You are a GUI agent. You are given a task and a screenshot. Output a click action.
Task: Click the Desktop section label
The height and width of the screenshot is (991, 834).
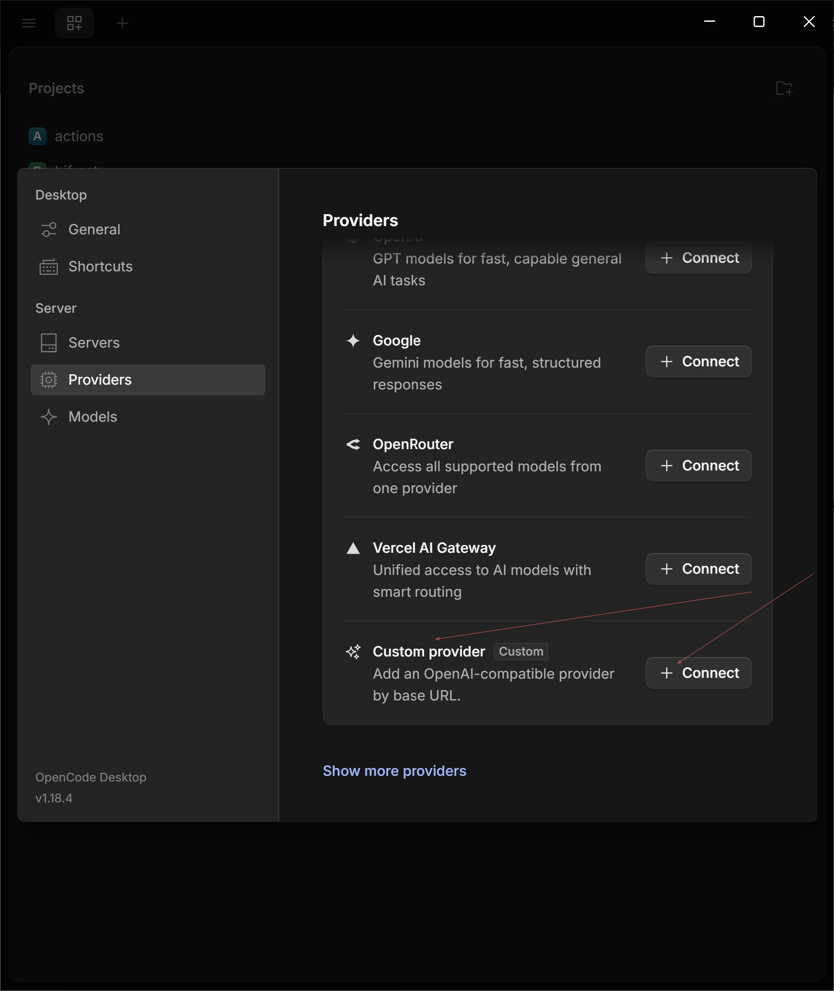[61, 195]
